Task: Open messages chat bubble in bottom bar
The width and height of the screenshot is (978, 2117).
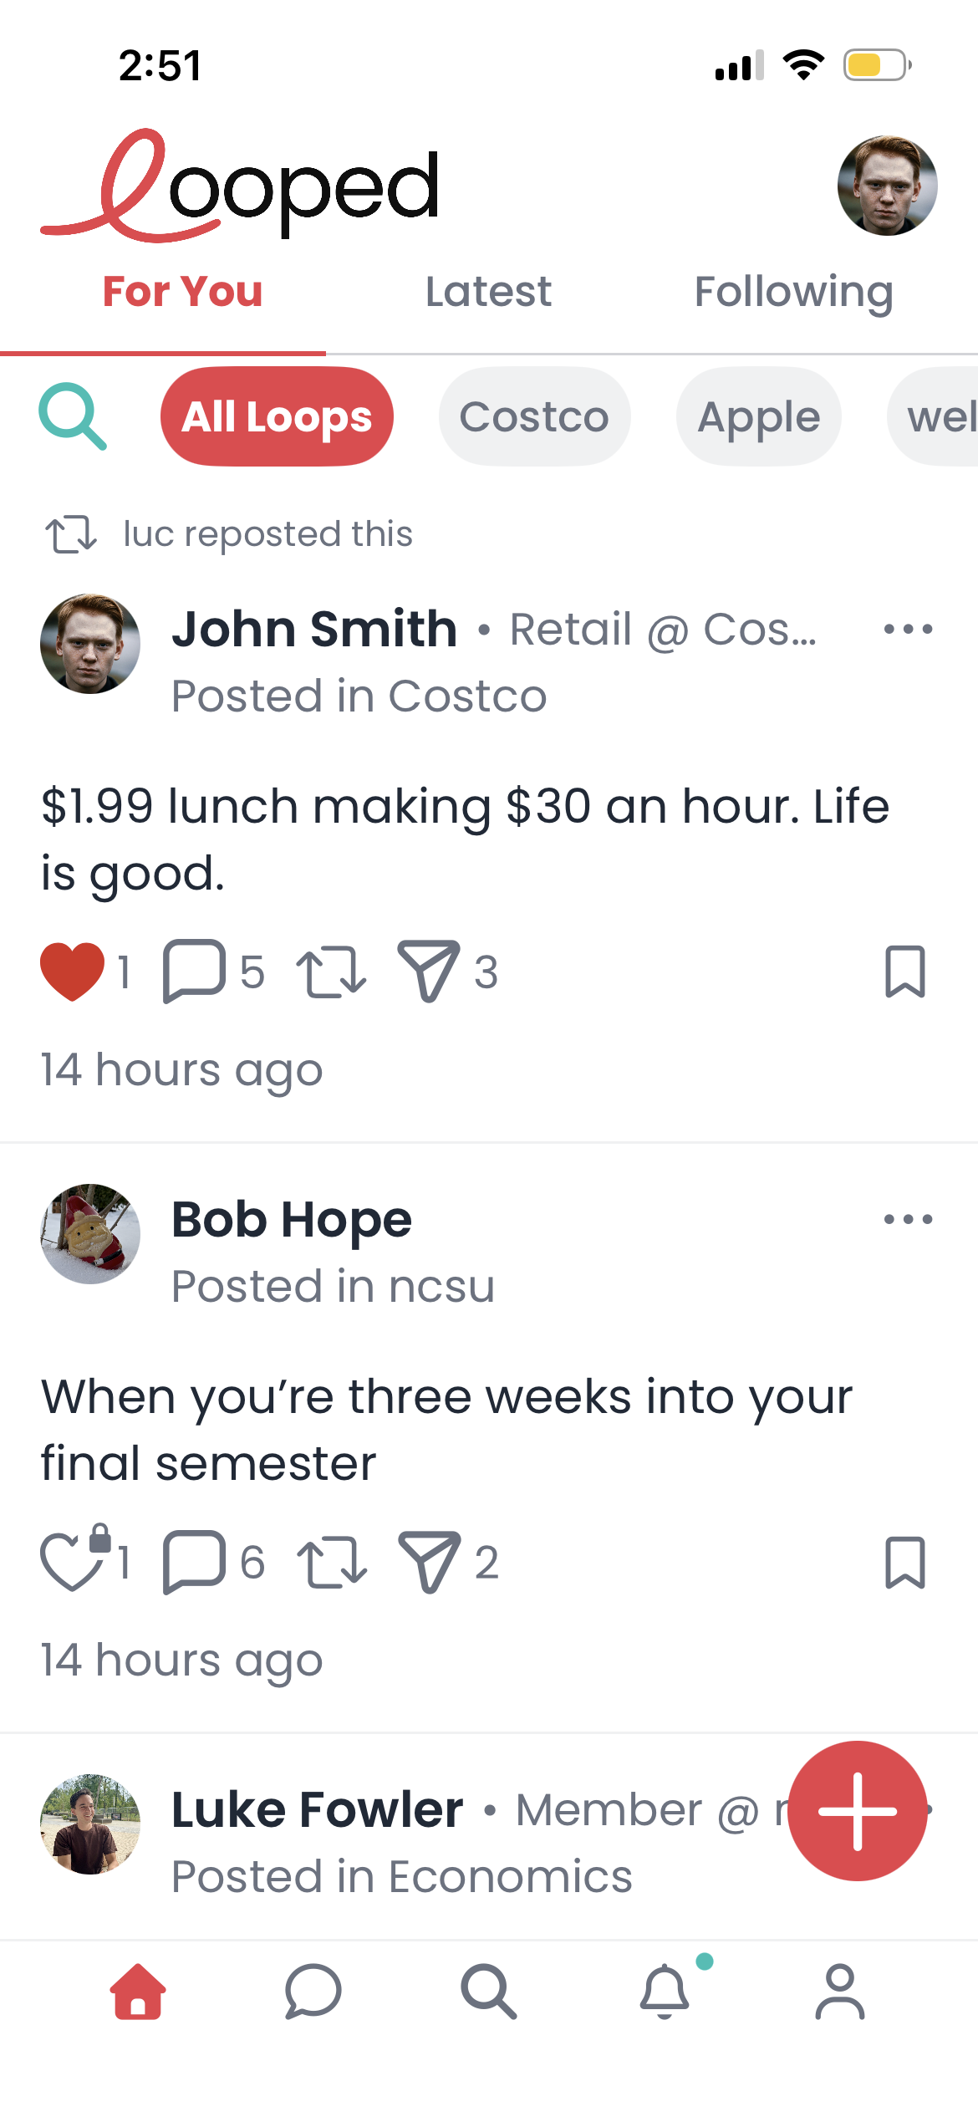Action: (x=313, y=1992)
